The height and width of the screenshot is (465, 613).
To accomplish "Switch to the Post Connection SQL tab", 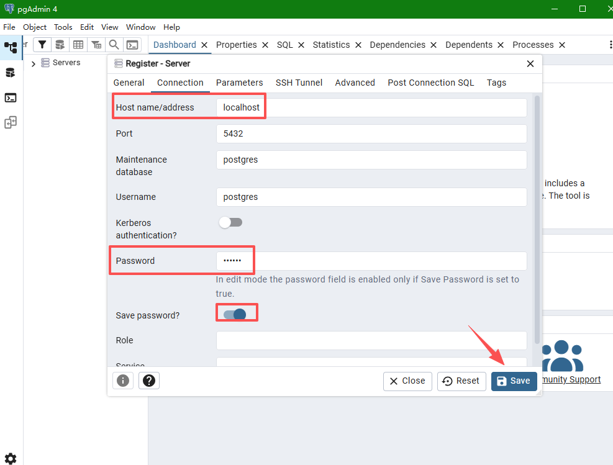I will (431, 83).
